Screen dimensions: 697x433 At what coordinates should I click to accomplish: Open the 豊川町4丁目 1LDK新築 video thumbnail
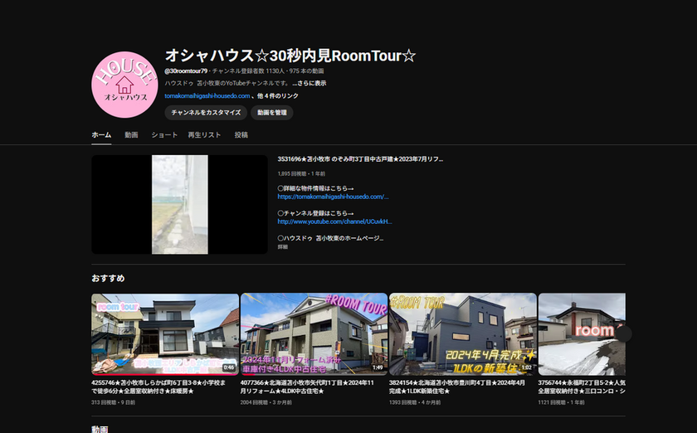(461, 333)
